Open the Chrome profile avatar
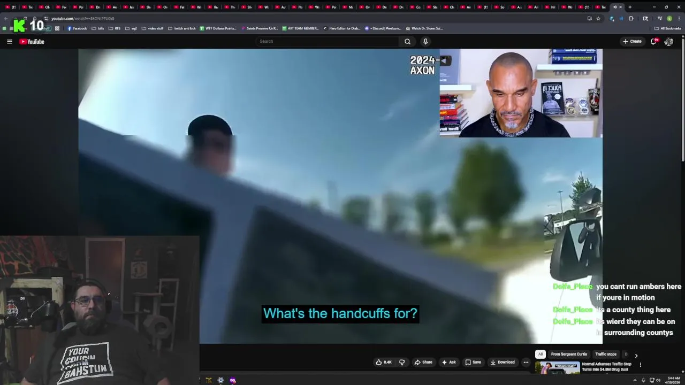685x385 pixels. tap(669, 18)
